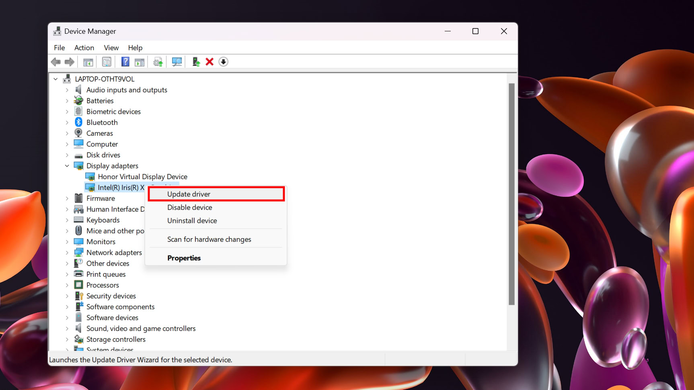This screenshot has height=390, width=694.
Task: Open the Properties sheet toolbar icon
Action: pyautogui.click(x=107, y=62)
